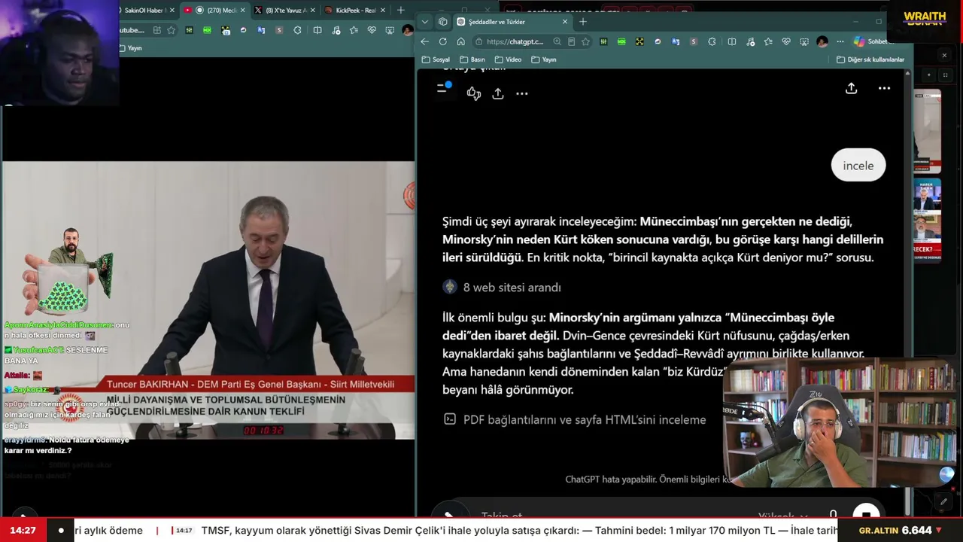Open the chat options ellipsis near the right edge
Viewport: 963px width, 542px height.
tap(884, 88)
